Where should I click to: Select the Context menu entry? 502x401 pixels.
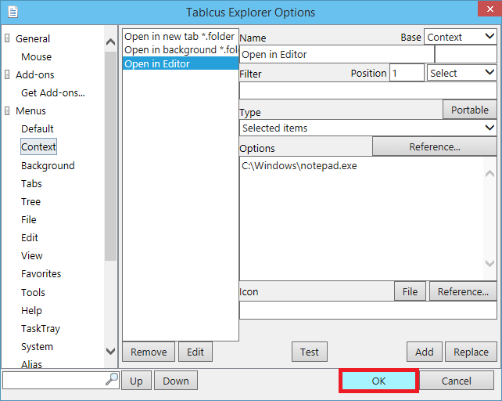pyautogui.click(x=38, y=146)
